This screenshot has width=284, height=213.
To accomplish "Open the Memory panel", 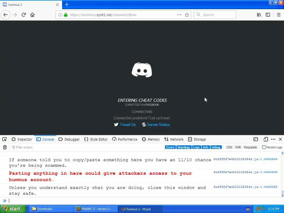I will (x=151, y=139).
